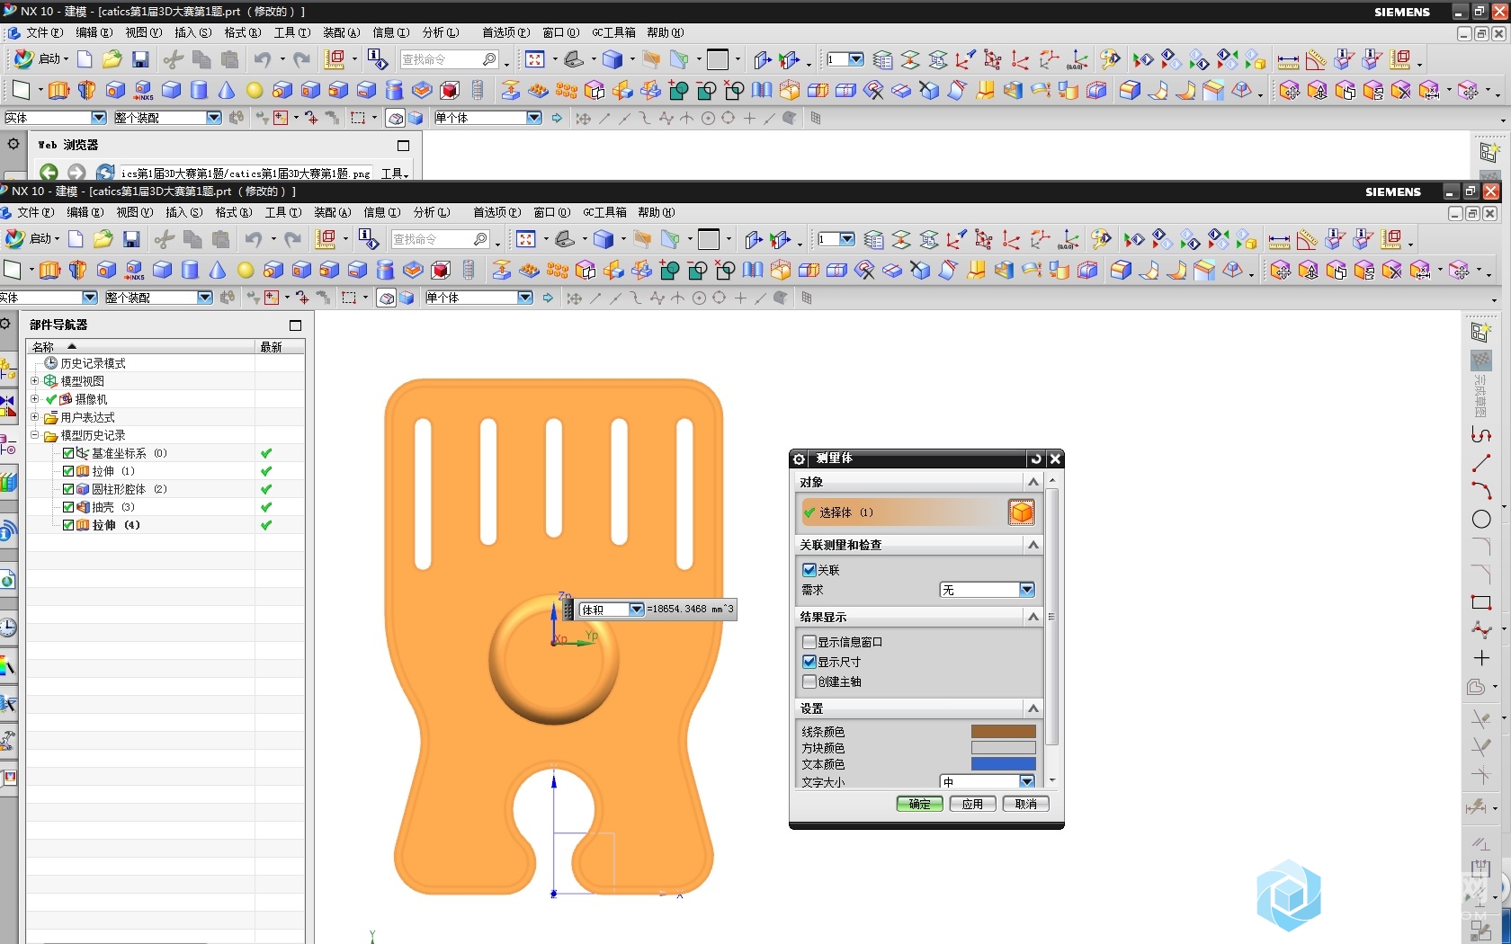The image size is (1511, 944).
Task: Click the Revolve icon in the front feature toolbar
Action: (x=78, y=270)
